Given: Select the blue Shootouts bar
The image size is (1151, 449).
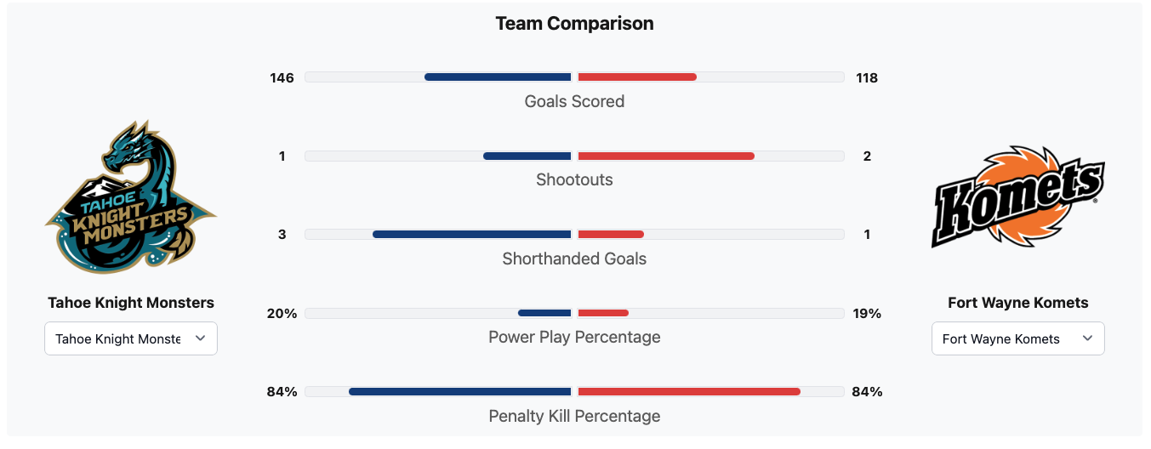Looking at the screenshot, I should coord(527,156).
